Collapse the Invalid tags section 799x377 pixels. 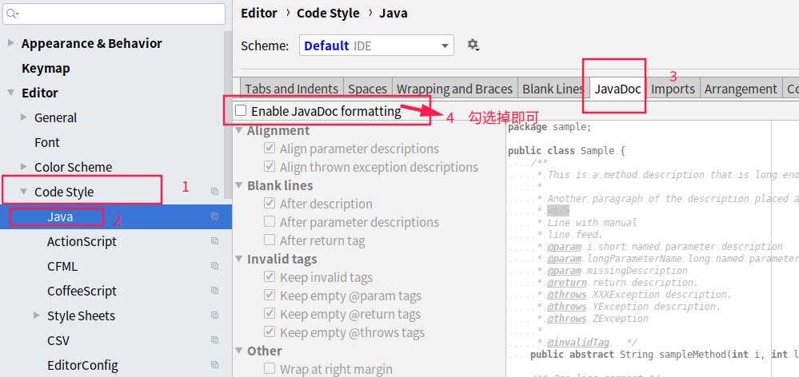tap(239, 259)
